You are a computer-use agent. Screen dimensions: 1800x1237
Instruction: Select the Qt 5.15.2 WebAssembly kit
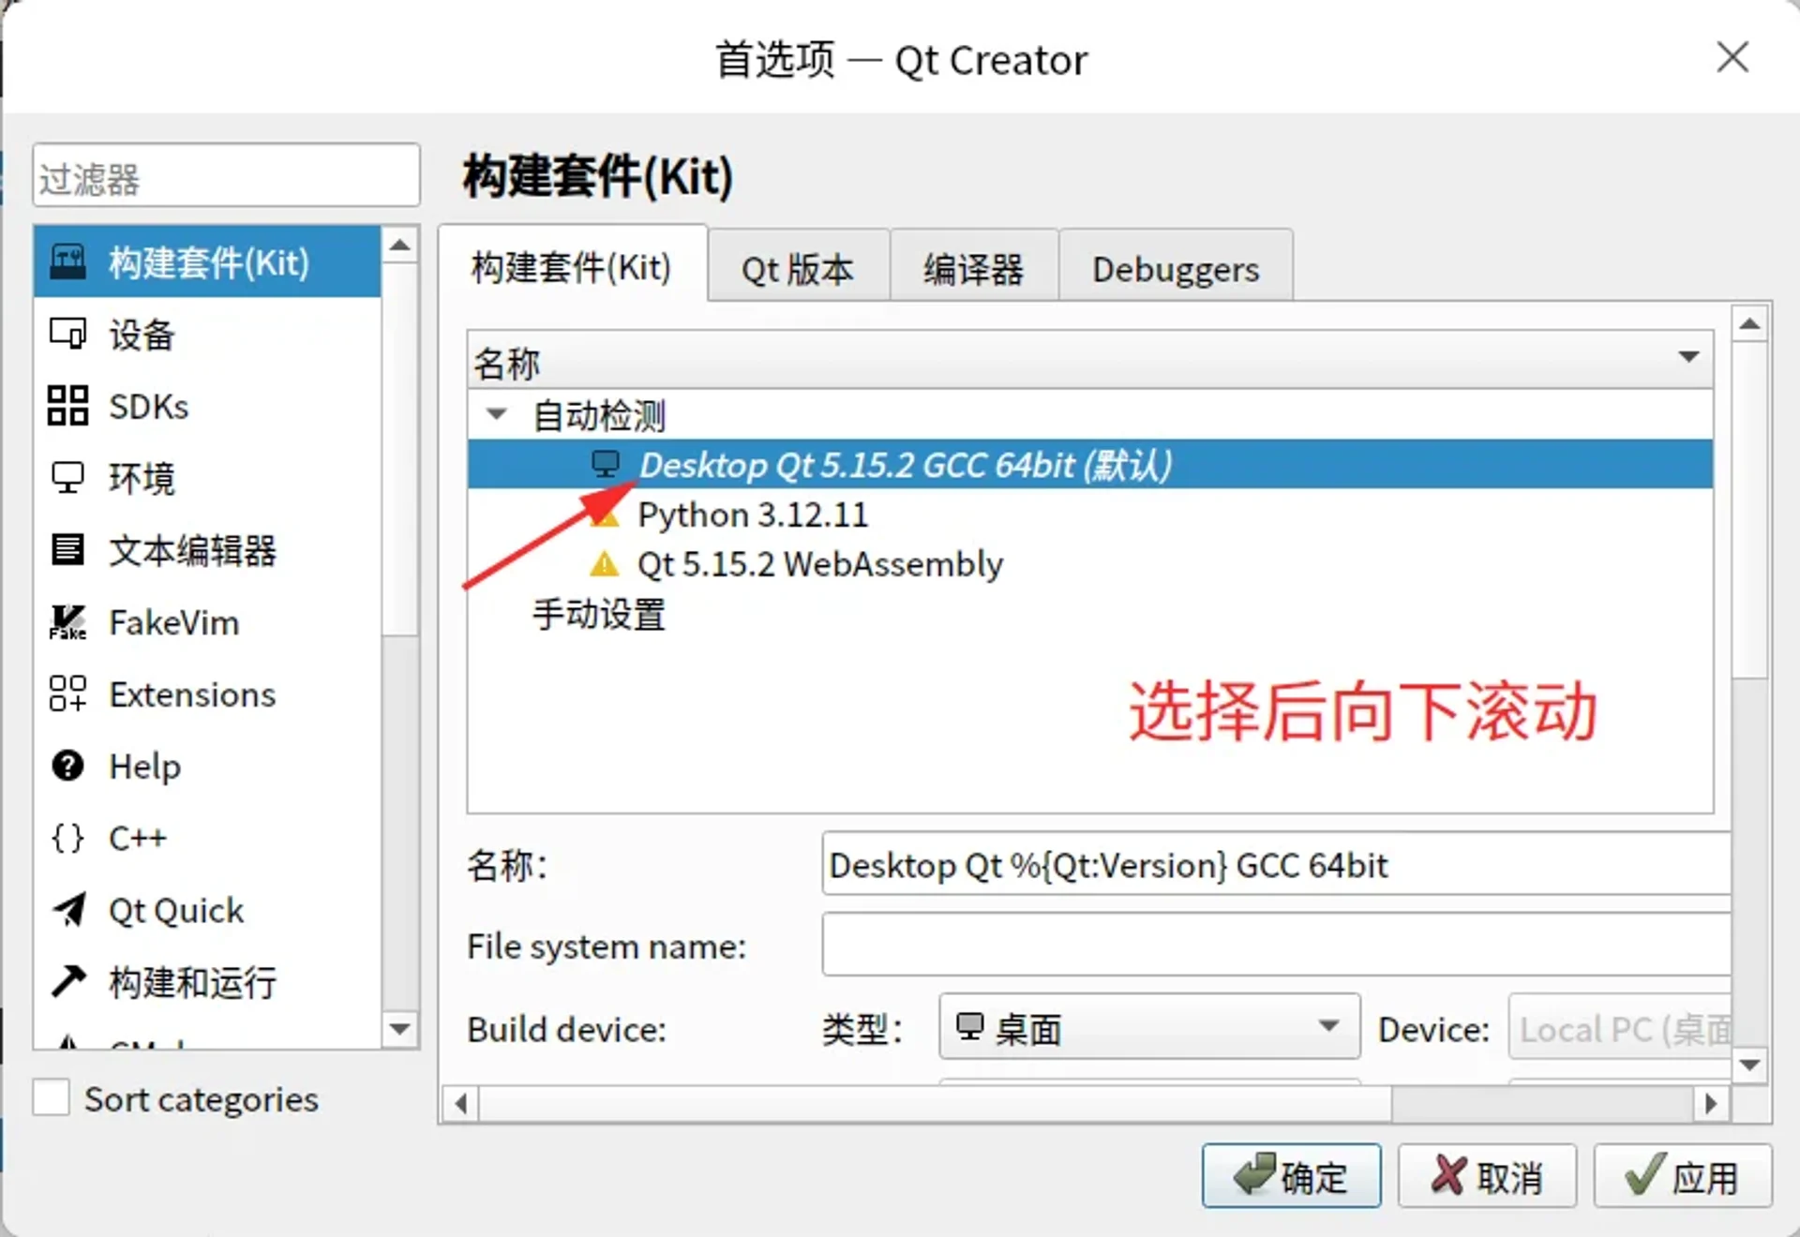820,563
